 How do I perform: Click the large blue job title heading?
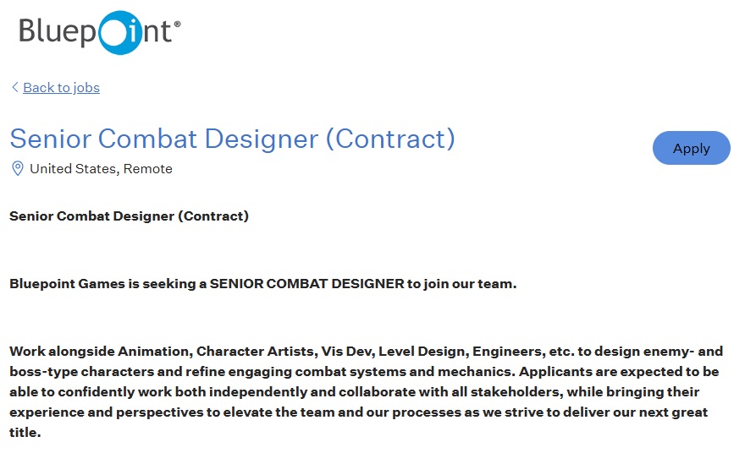click(x=232, y=138)
